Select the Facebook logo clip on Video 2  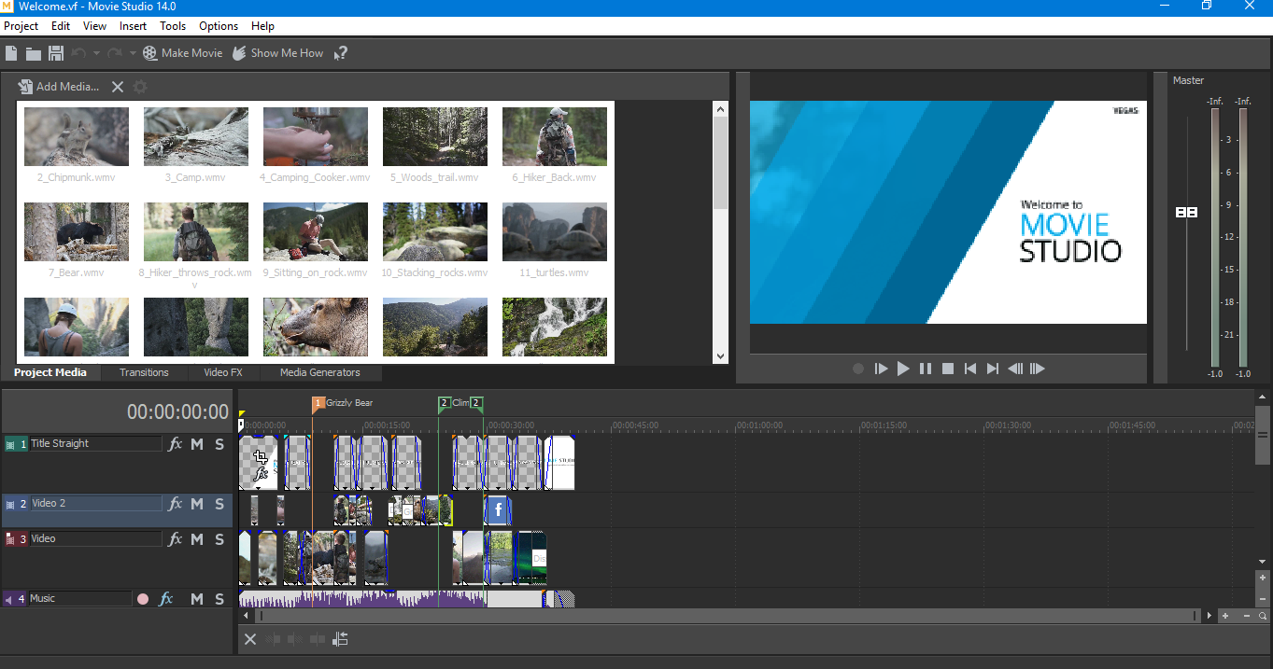(x=498, y=510)
